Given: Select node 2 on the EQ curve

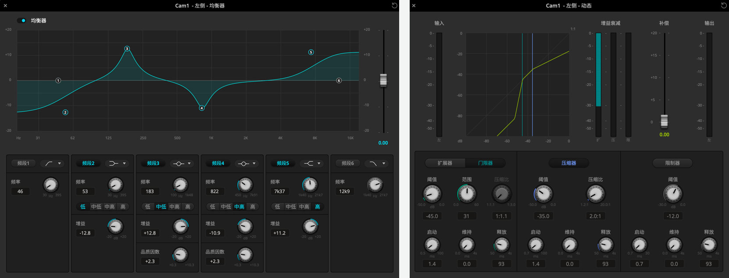Looking at the screenshot, I should (x=65, y=112).
